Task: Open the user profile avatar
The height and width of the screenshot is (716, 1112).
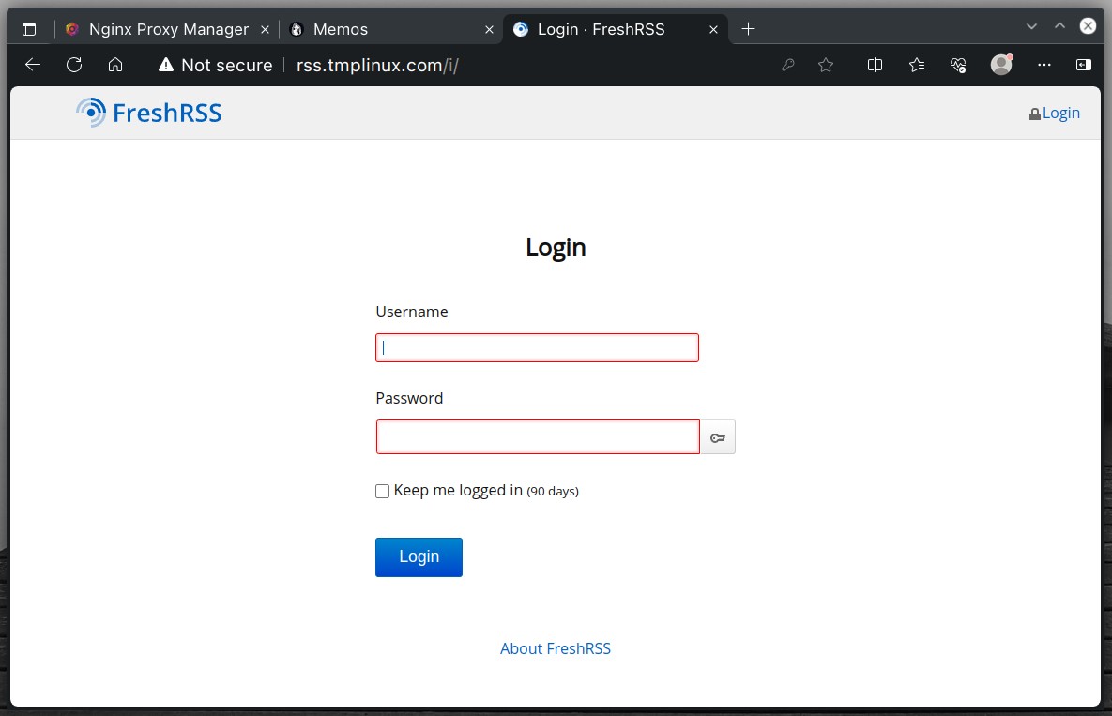Action: point(1001,65)
